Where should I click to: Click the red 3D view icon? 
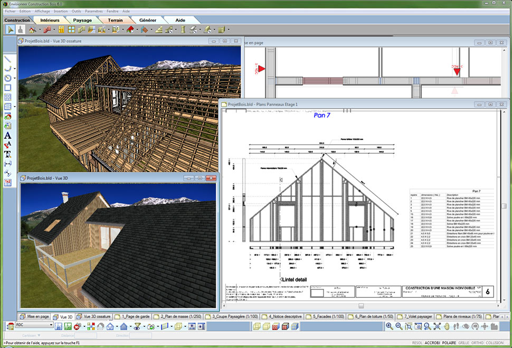(x=77, y=326)
